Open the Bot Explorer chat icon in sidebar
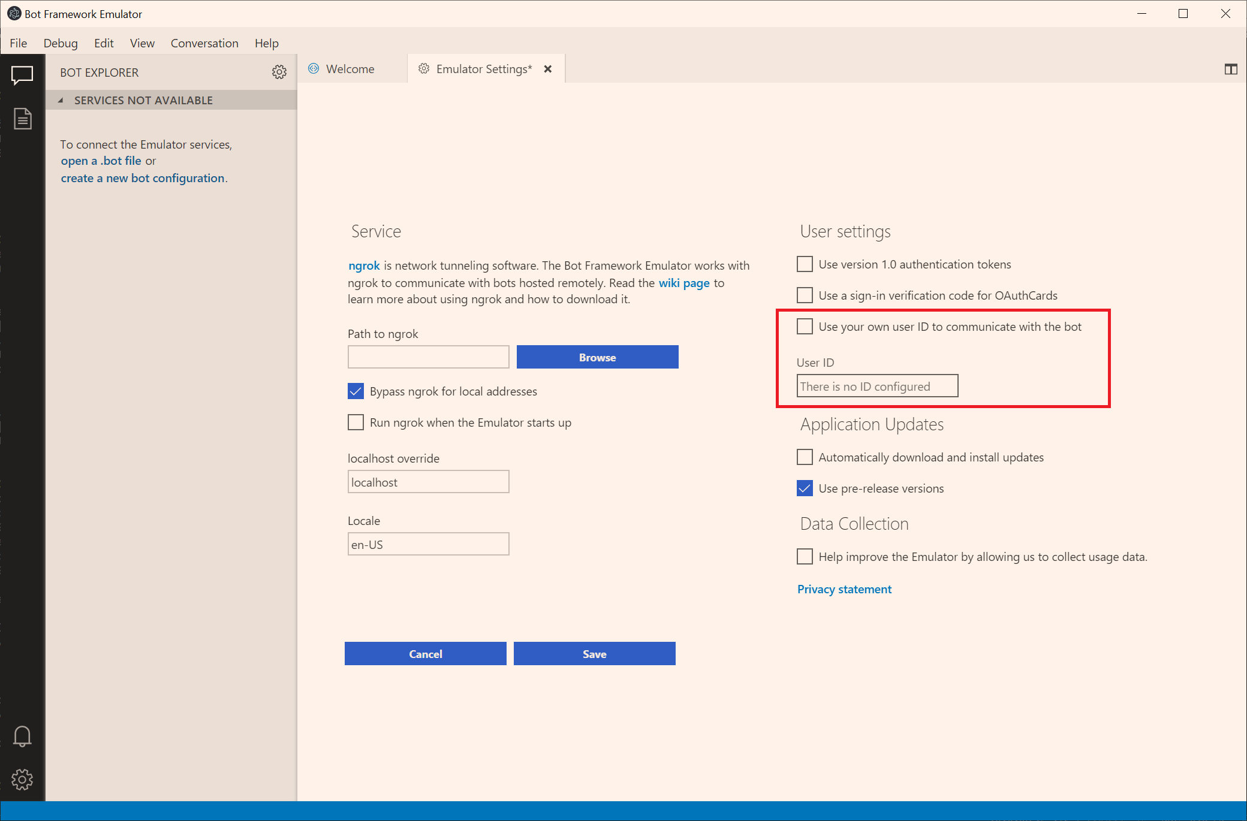Viewport: 1247px width, 821px height. coord(22,76)
